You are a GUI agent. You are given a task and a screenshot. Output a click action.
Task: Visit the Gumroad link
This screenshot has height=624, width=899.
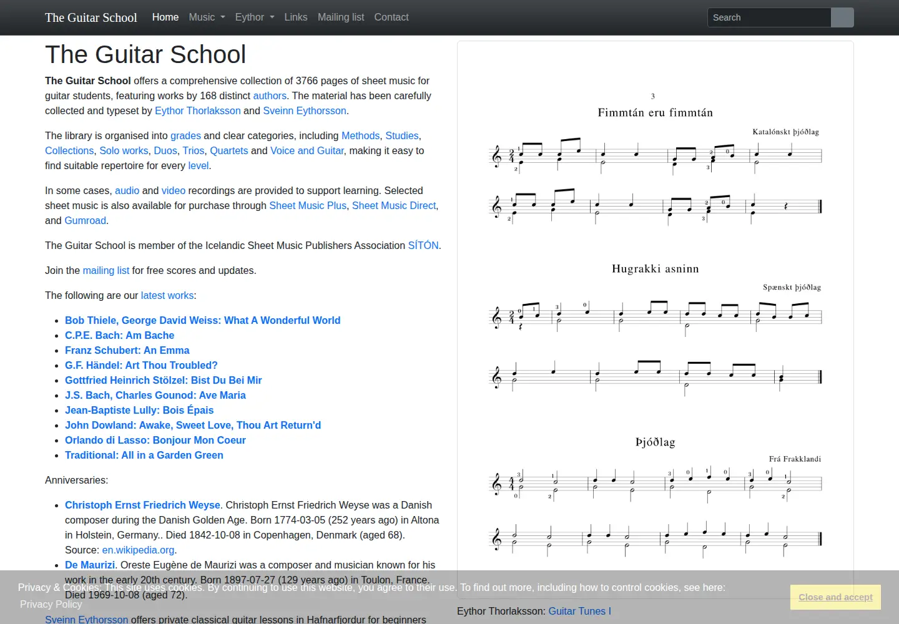(x=86, y=220)
